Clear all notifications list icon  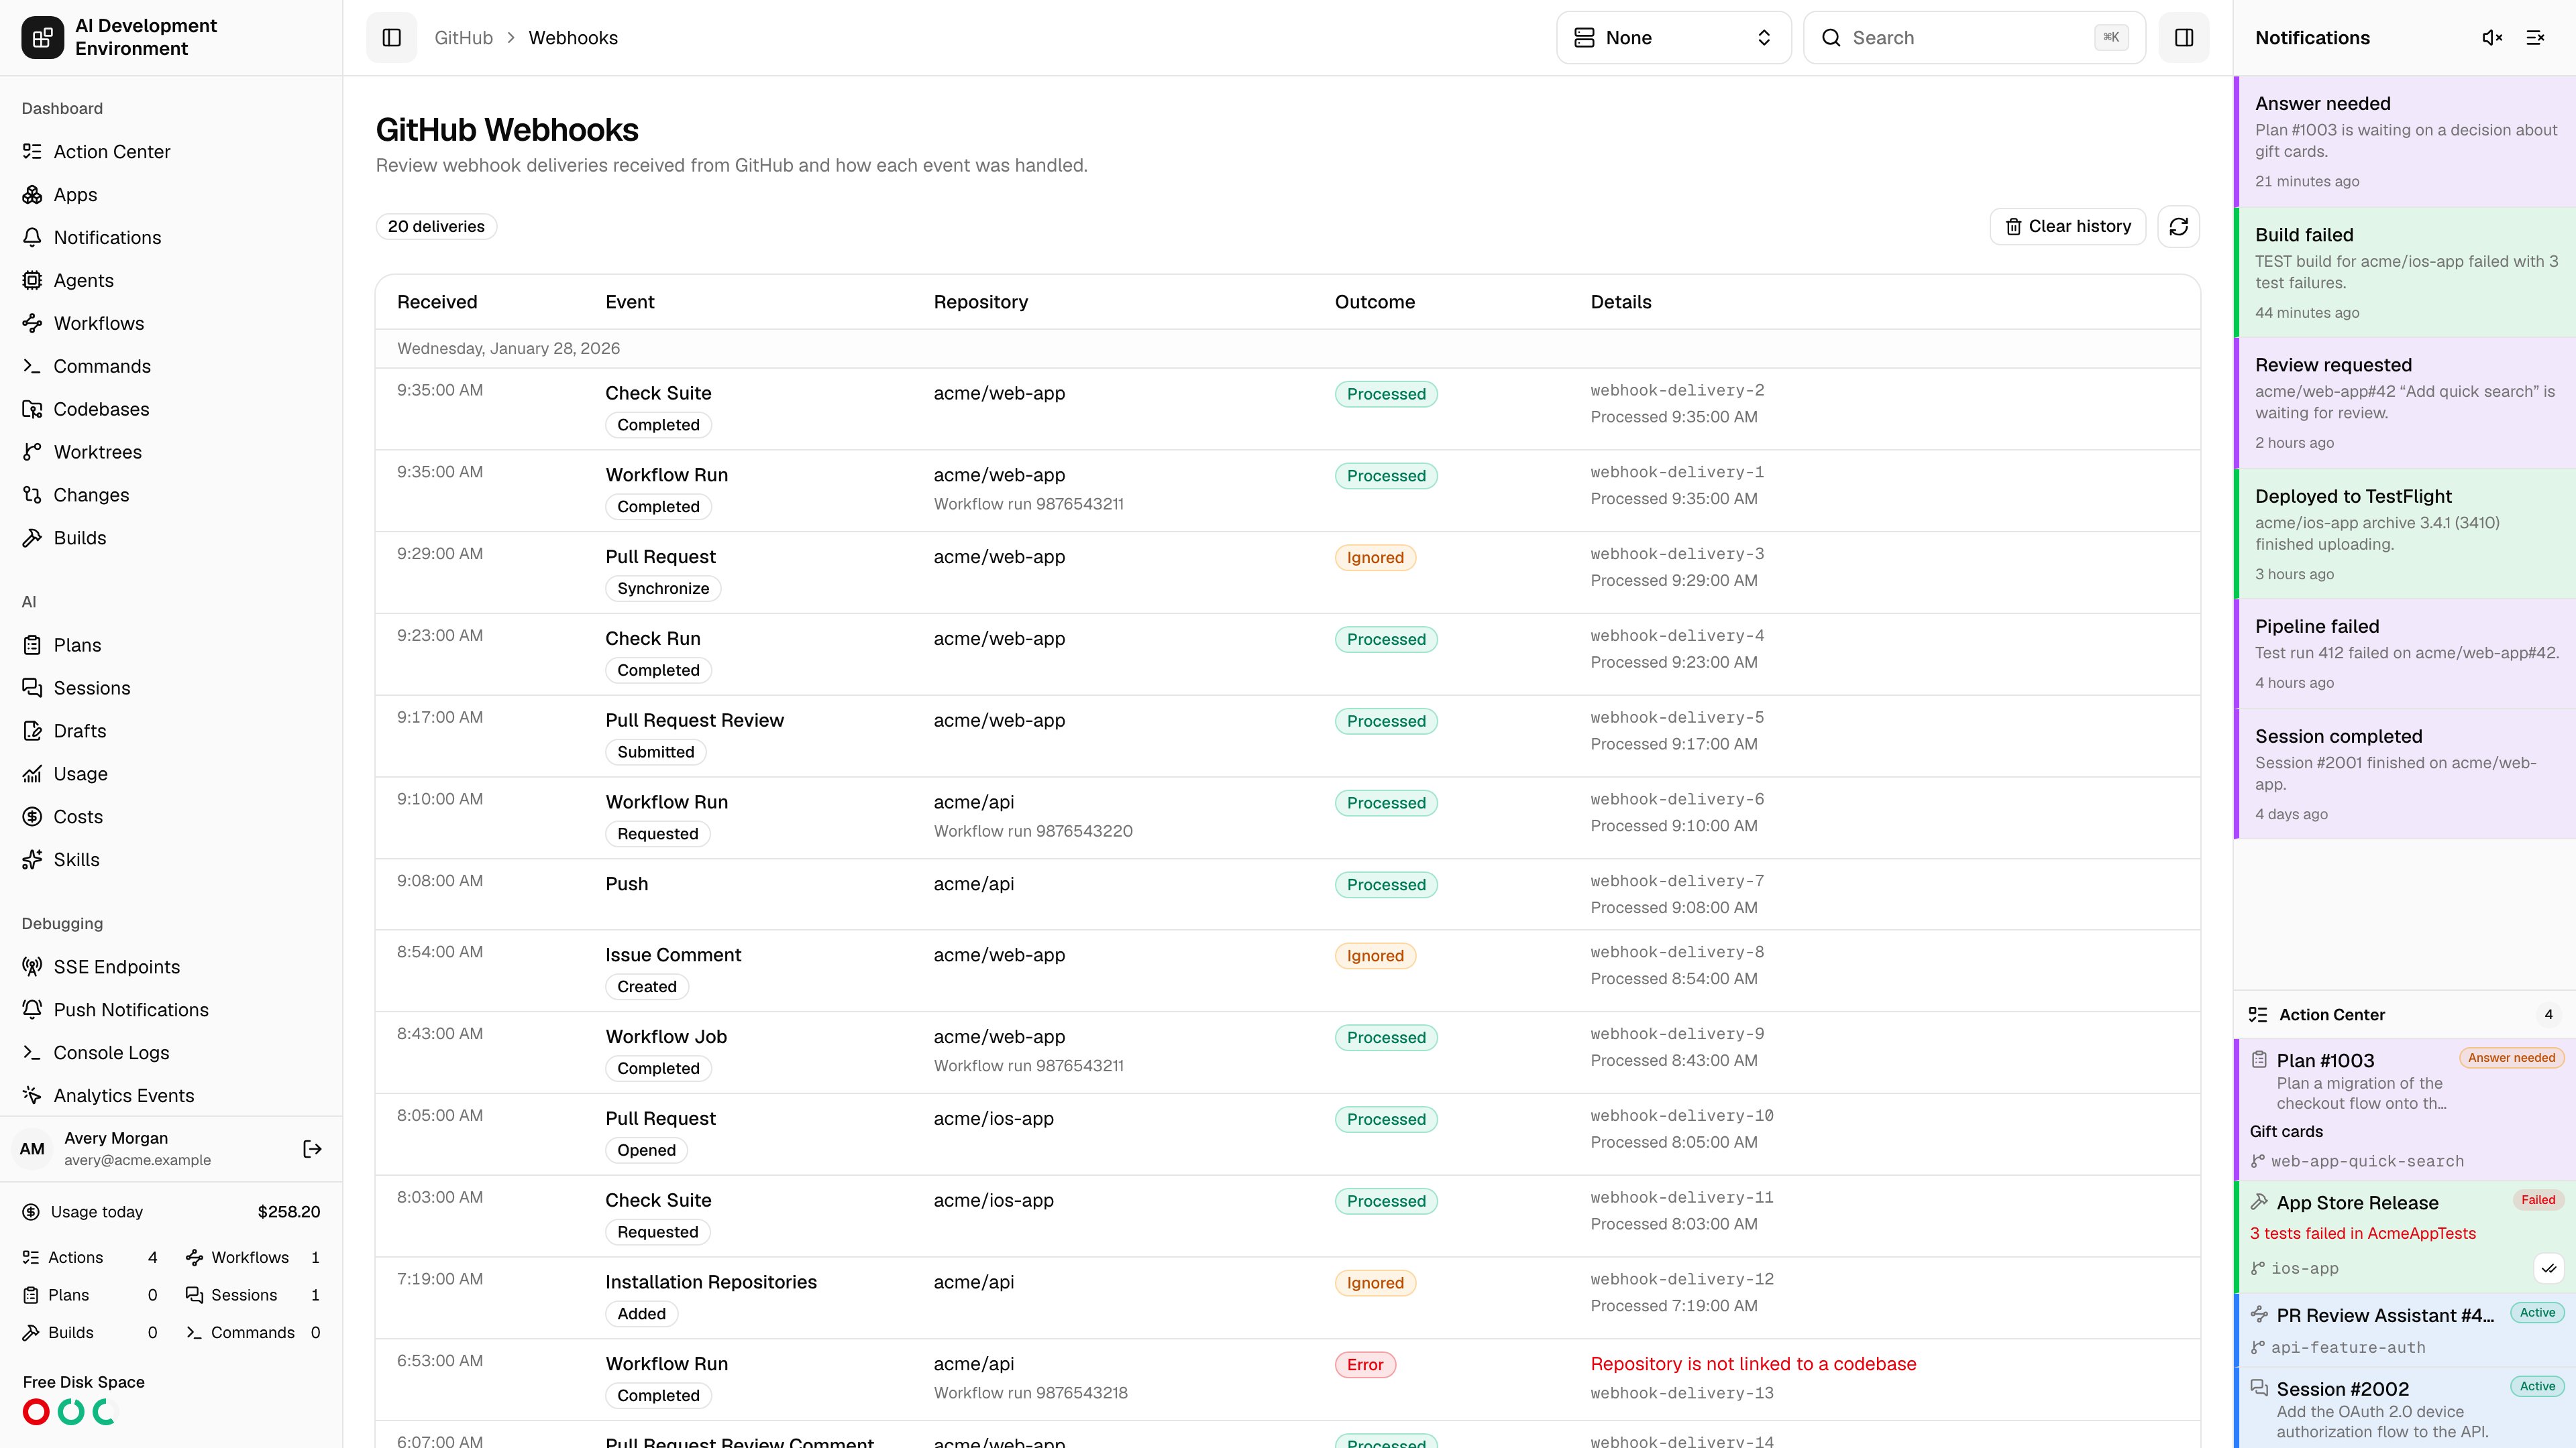tap(2535, 38)
